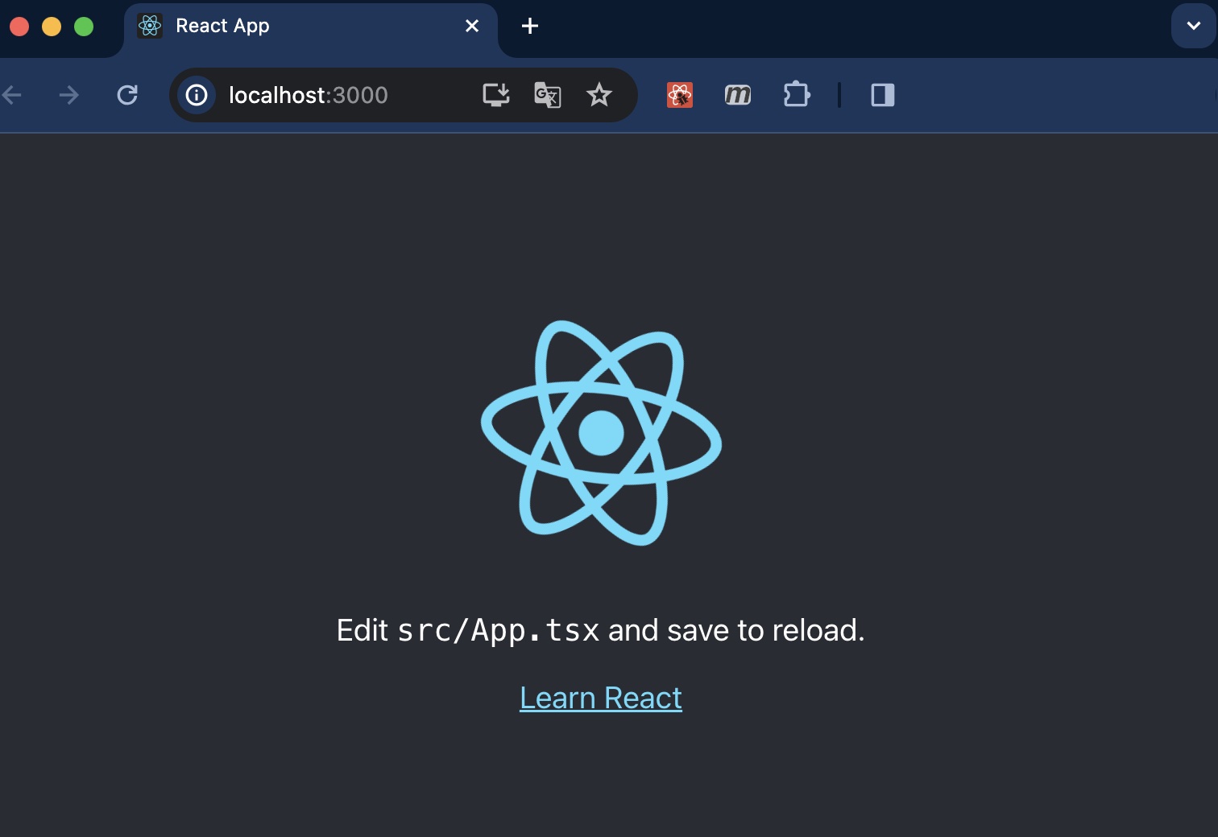This screenshot has height=837, width=1218.
Task: Minimize window with yellow button
Action: point(52,27)
